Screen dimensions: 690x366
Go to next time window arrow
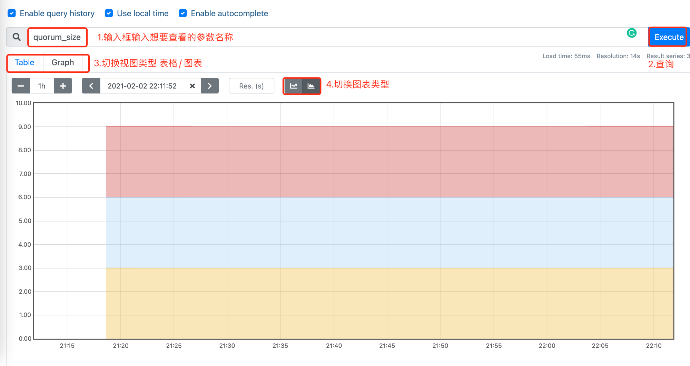point(210,86)
